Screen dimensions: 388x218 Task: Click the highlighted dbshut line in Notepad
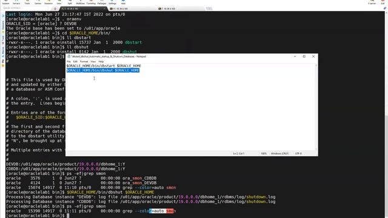(103, 70)
